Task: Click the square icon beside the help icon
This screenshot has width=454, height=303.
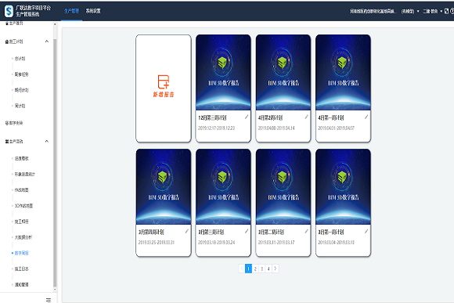Action: [x=446, y=11]
